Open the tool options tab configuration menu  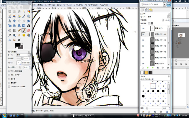pos(29,52)
